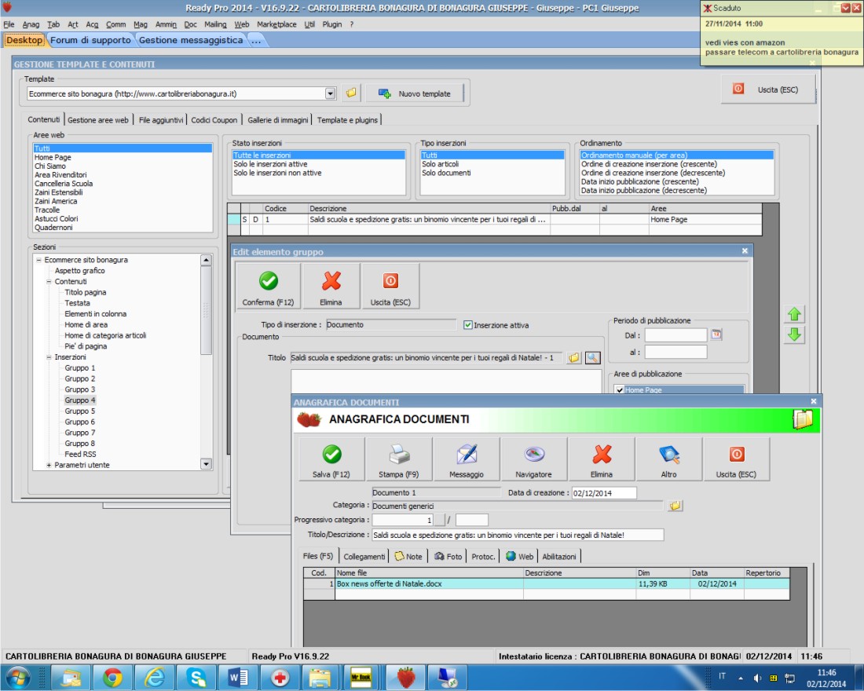Open Skype from taskbar
The height and width of the screenshot is (691, 864).
click(x=196, y=677)
